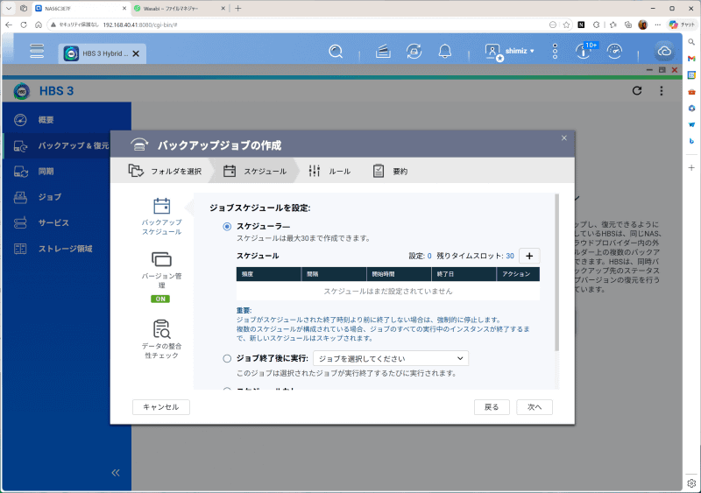
Task: Click the 次へ button
Action: pyautogui.click(x=535, y=407)
